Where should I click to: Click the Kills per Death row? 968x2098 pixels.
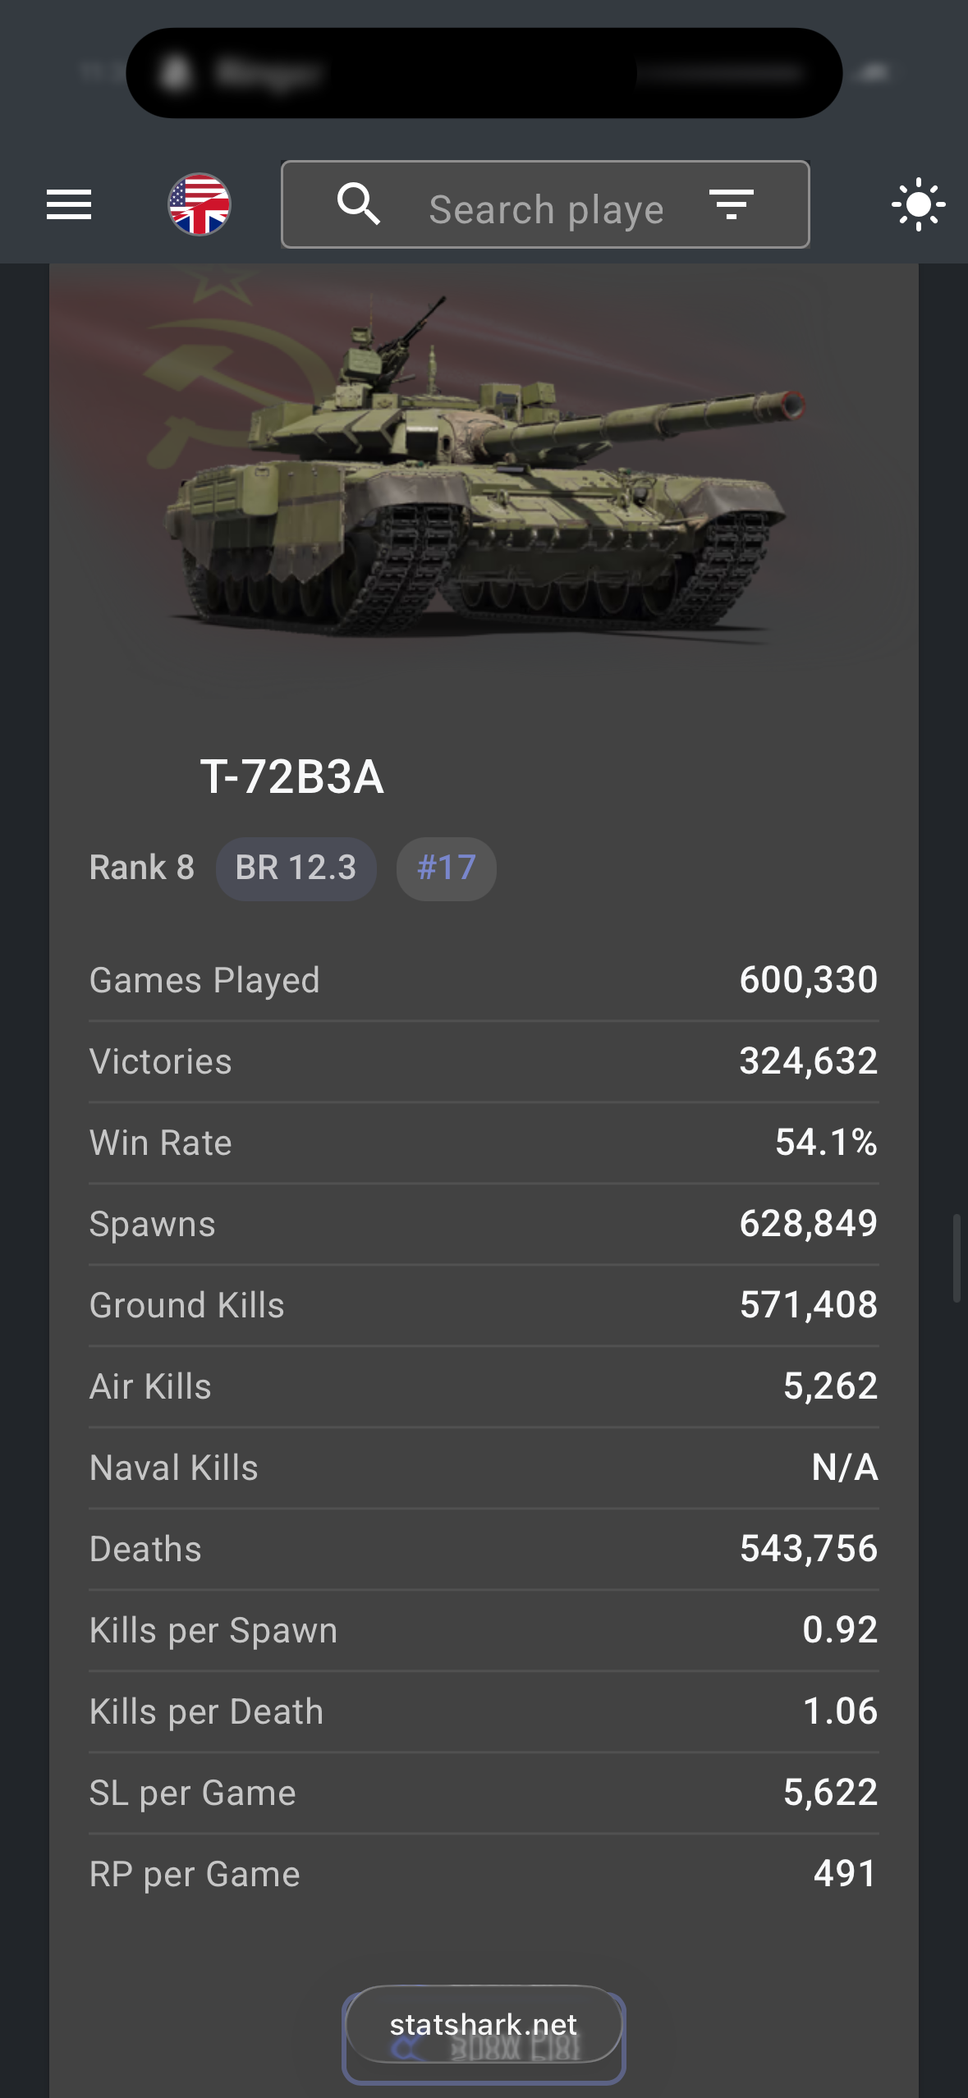484,1711
